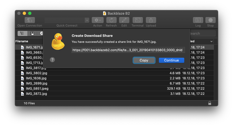Click the 4.6 MB size cell
Viewport: 233px width, 126px height.
pos(175,73)
